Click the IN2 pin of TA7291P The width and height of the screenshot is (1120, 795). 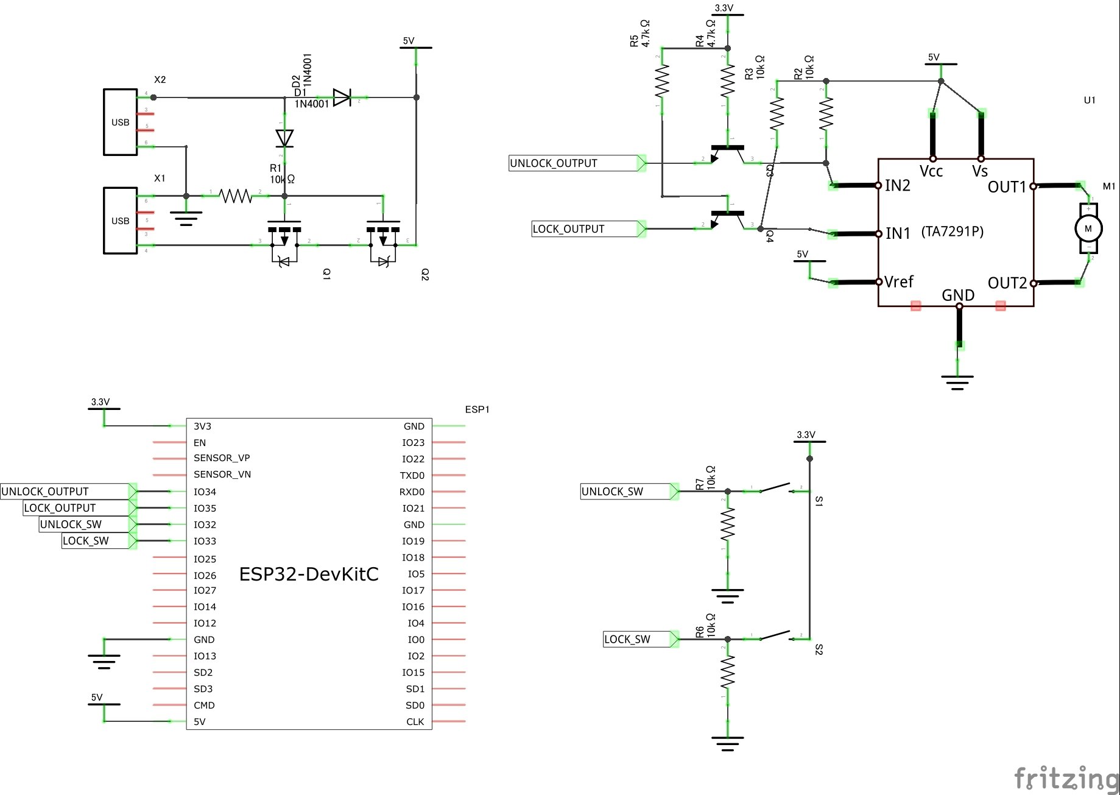click(897, 185)
